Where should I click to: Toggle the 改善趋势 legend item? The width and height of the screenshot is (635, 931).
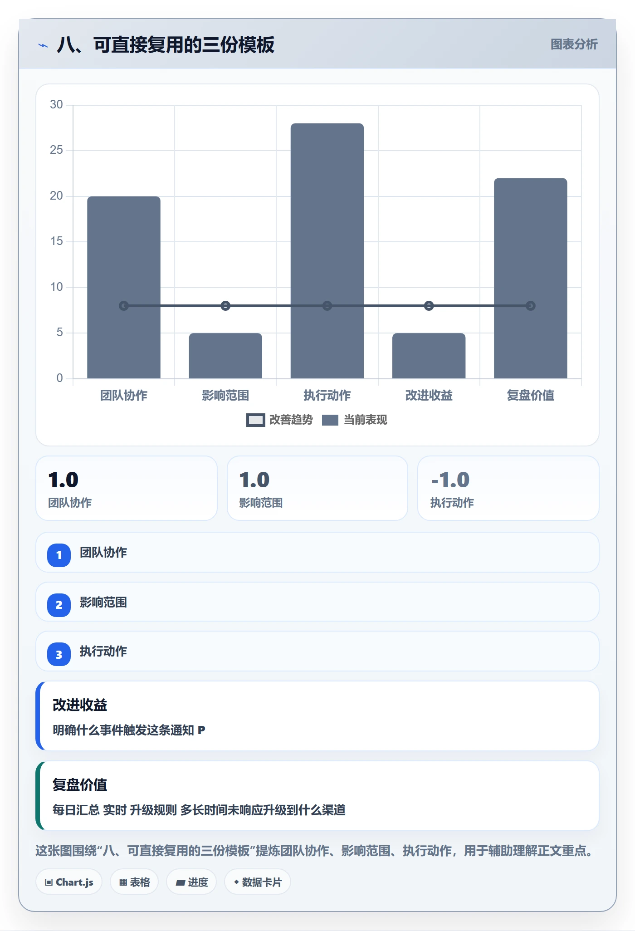pos(279,420)
